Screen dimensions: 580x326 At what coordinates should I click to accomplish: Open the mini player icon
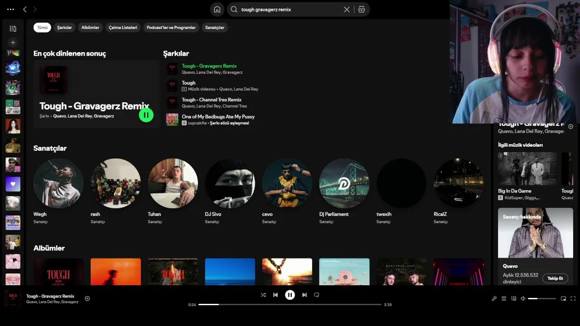[563, 298]
